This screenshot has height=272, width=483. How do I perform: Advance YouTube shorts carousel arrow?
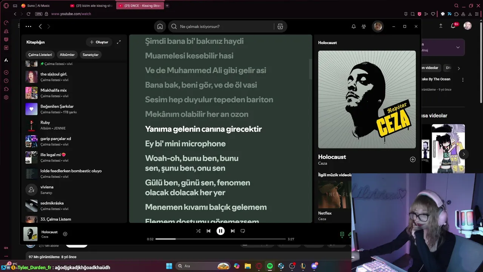[x=463, y=154]
